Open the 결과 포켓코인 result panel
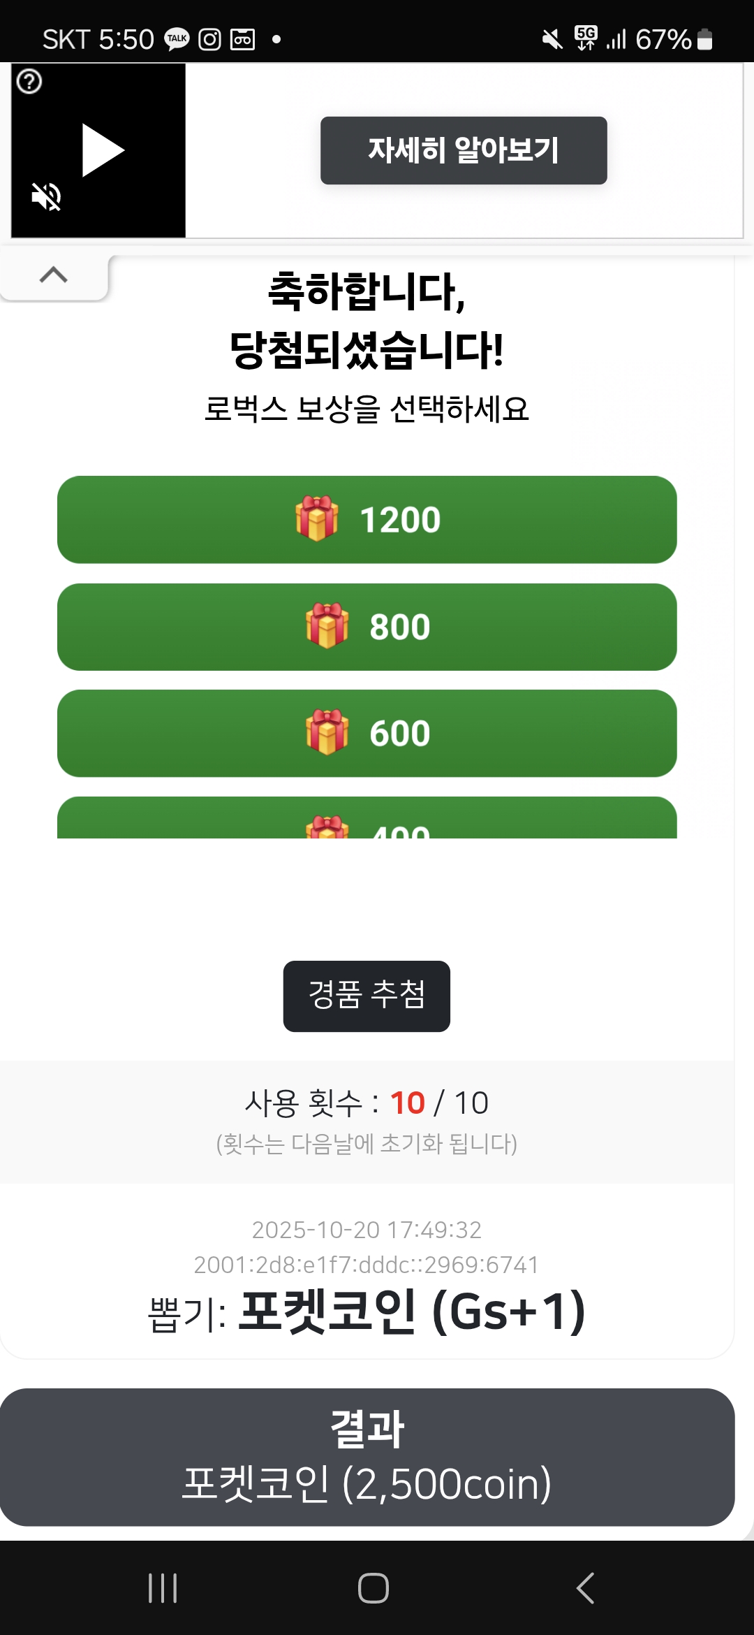 point(367,1457)
